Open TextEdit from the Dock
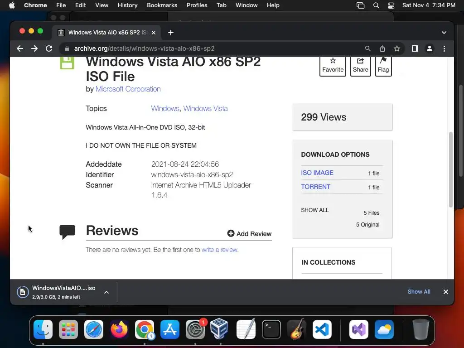 [246, 329]
